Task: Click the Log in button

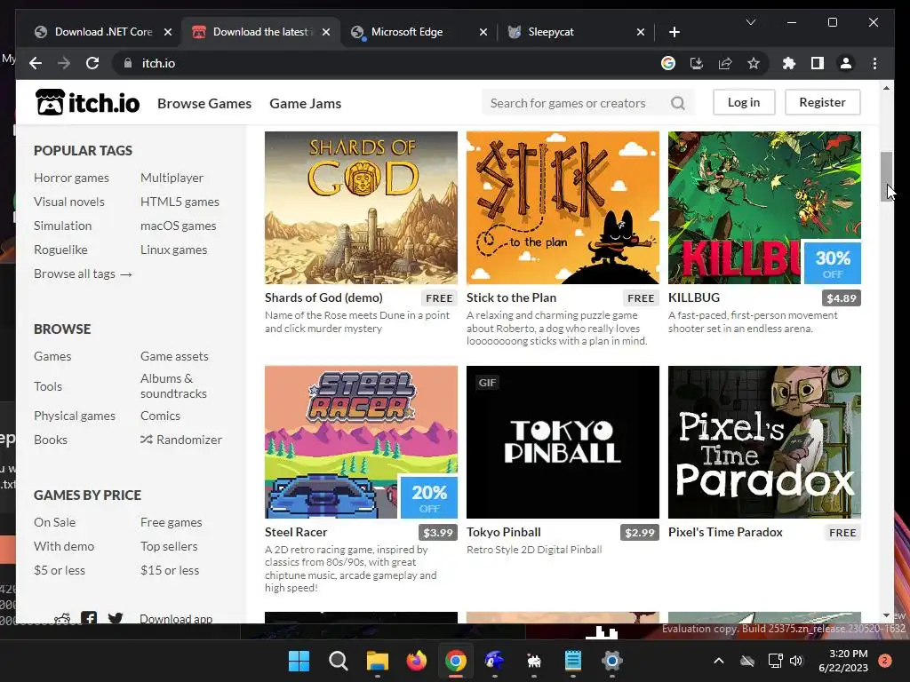Action: coord(744,102)
